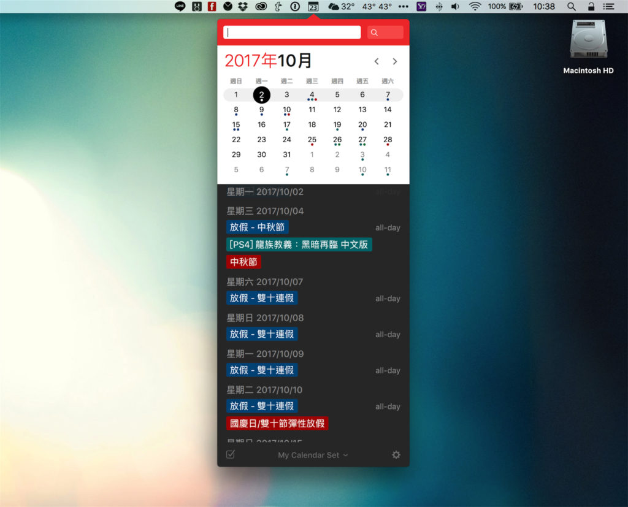Click the 43° 43° temperature menu bar item
Viewport: 628px width, 507px height.
[x=377, y=6]
